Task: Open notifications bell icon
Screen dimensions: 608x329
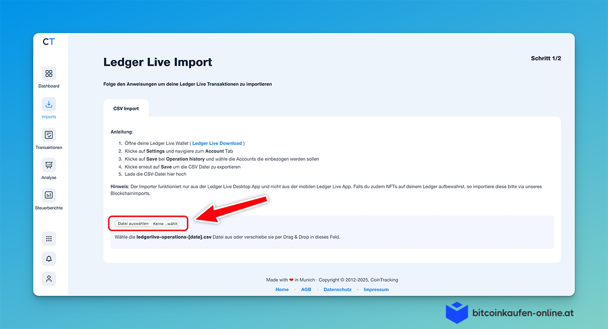Action: pyautogui.click(x=49, y=259)
